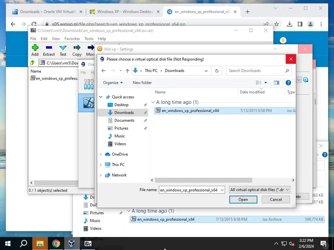Open the view options dropdown arrow
The width and height of the screenshot is (334, 250).
coord(266,83)
